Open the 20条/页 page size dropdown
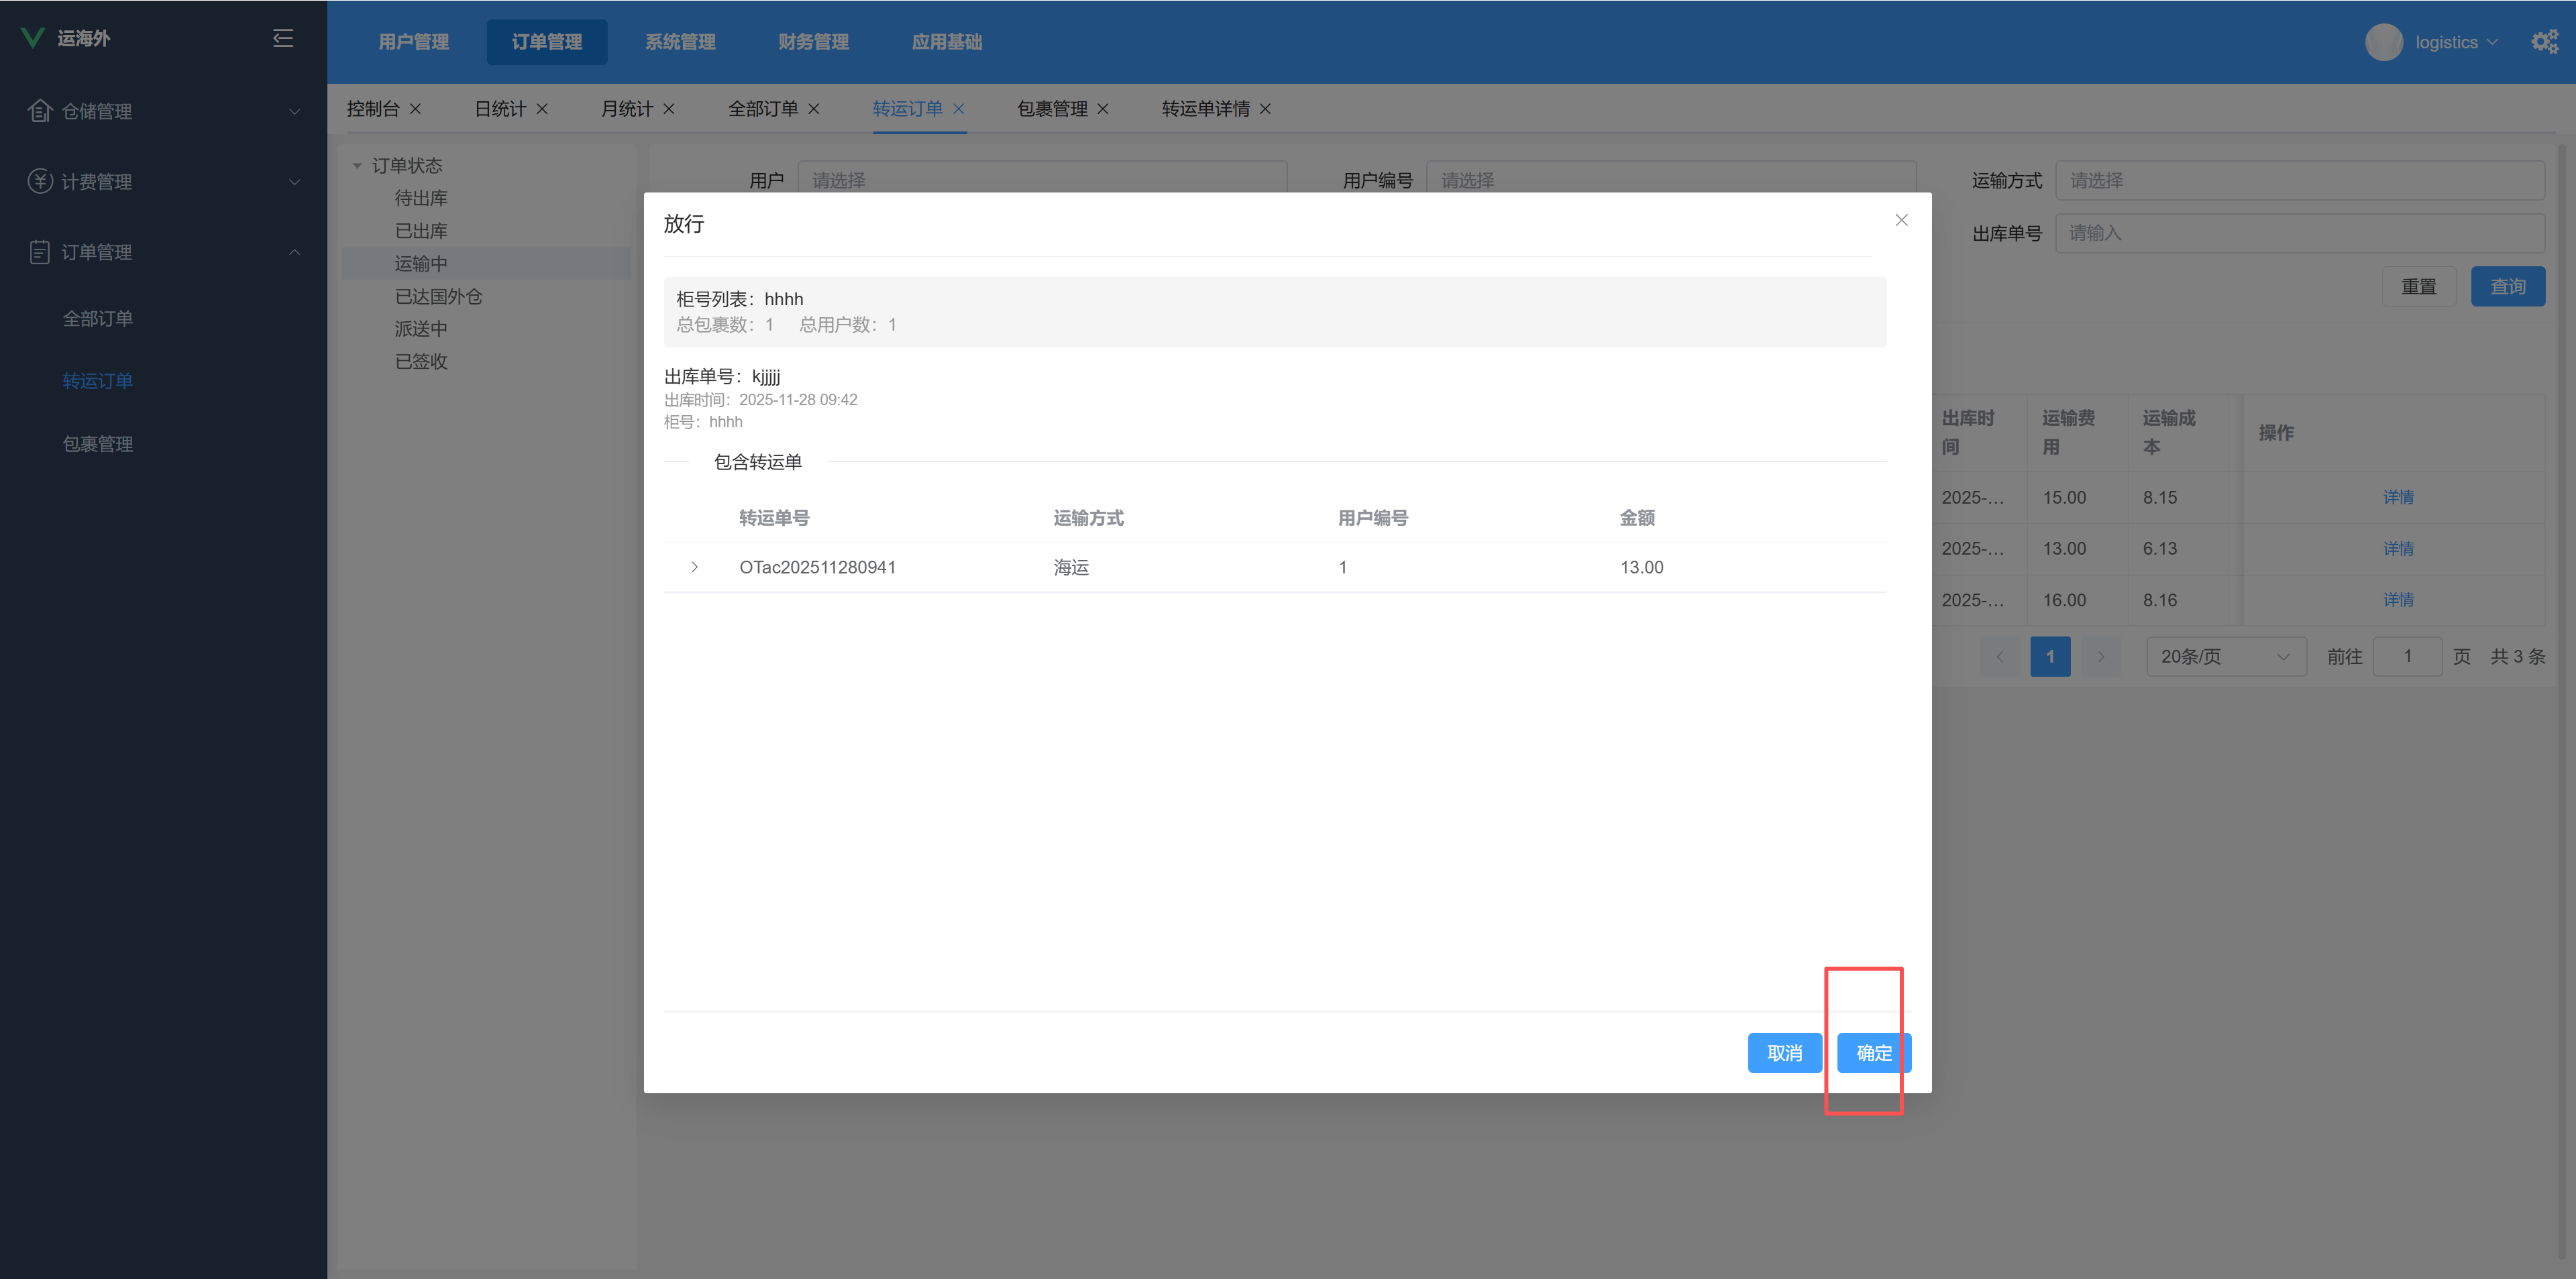The width and height of the screenshot is (2576, 1279). [x=2225, y=657]
